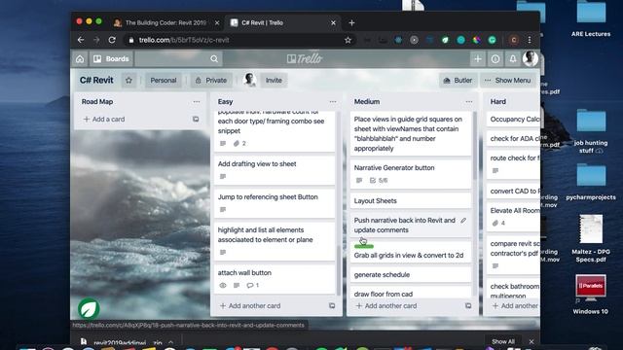The image size is (623, 350).
Task: Close the downloads bar
Action: (531, 341)
